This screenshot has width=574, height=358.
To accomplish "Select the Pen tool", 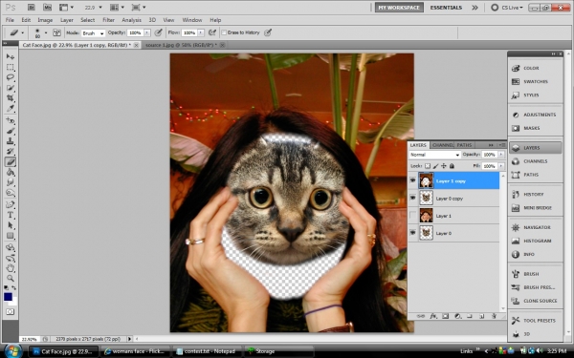I will tap(11, 204).
